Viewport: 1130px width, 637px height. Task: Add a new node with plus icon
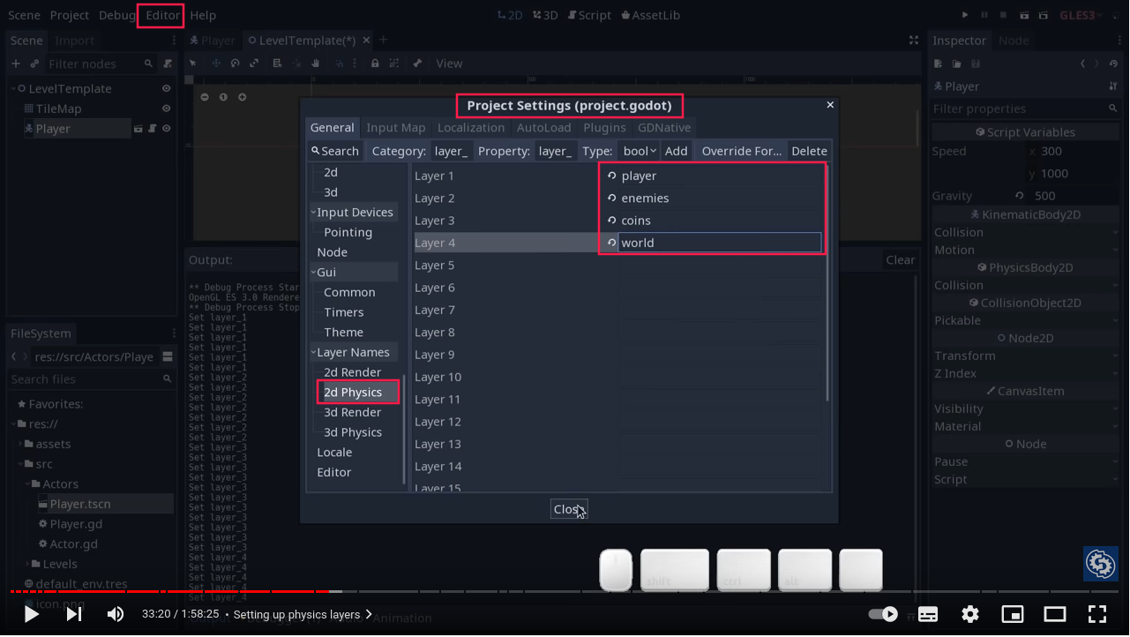[x=15, y=64]
